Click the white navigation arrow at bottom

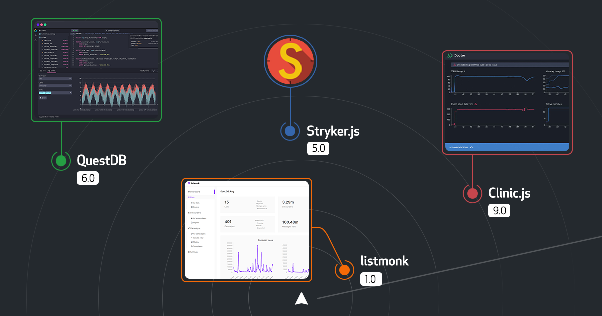[x=301, y=298]
